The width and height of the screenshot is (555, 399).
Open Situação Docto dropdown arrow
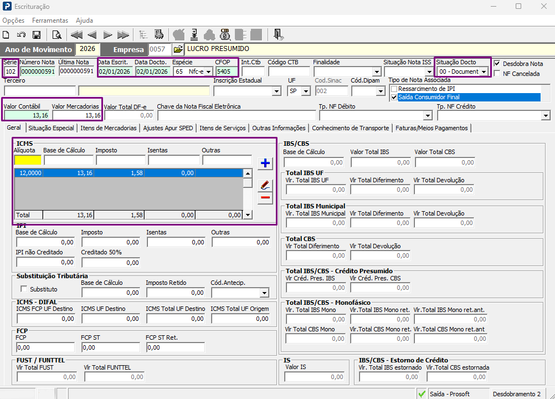[x=484, y=71]
